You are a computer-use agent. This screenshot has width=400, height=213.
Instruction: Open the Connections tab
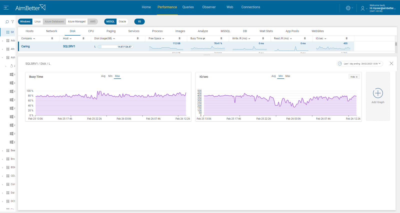pos(251,7)
